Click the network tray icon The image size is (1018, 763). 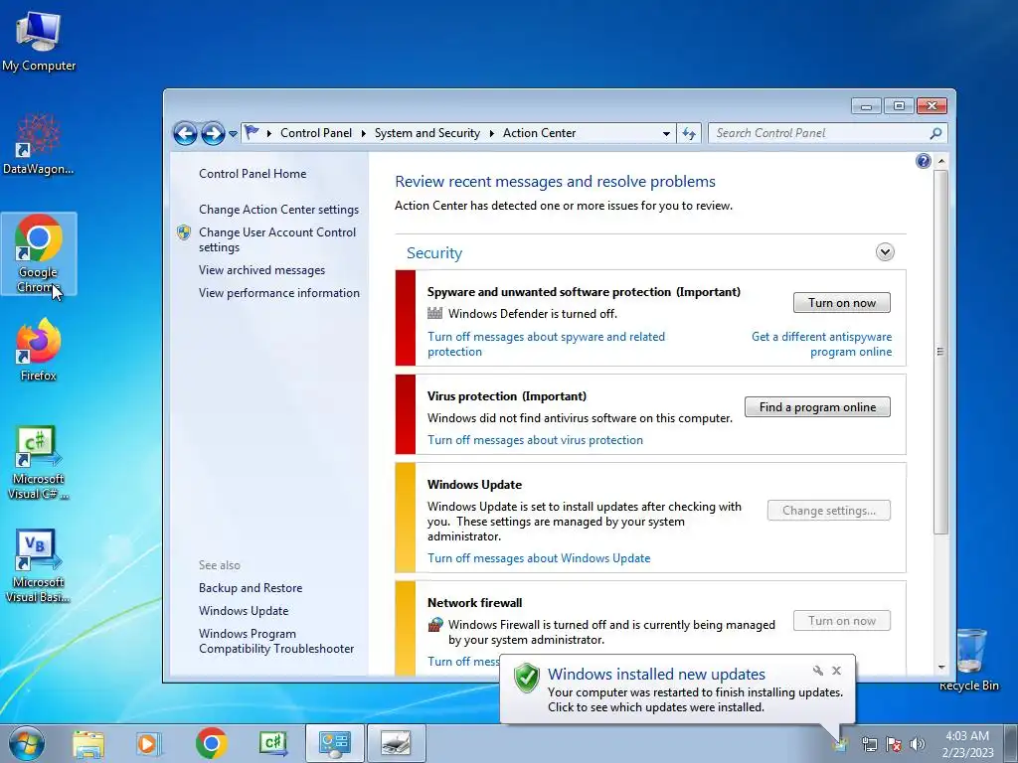869,744
